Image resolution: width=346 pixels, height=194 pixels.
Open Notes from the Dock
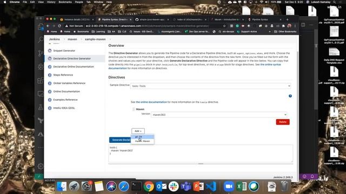[99, 186]
